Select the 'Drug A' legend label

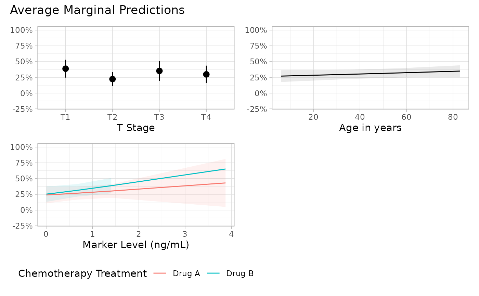click(x=186, y=273)
